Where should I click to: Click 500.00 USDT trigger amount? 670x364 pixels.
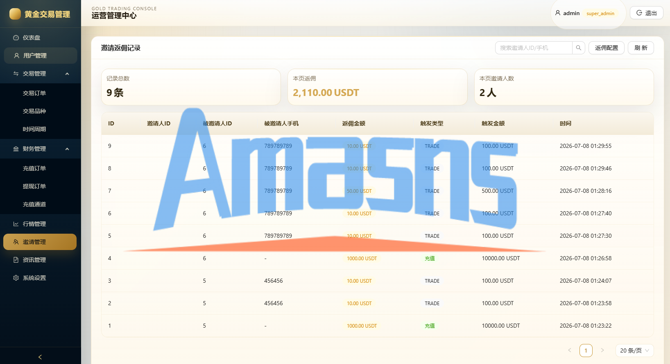click(498, 191)
